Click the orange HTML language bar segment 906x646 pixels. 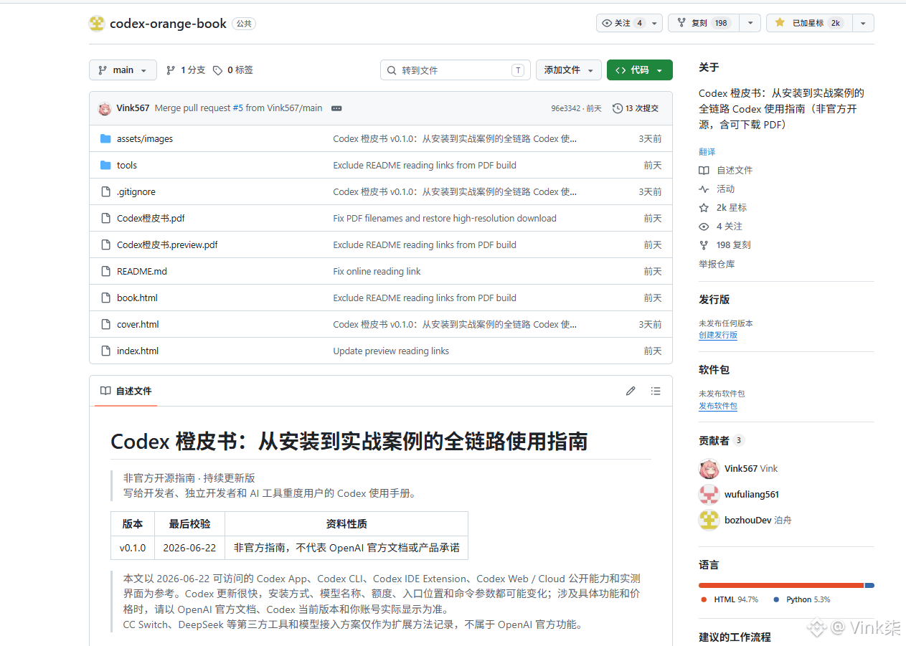coord(781,585)
